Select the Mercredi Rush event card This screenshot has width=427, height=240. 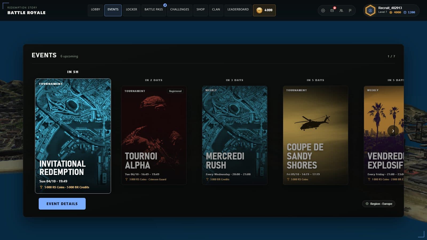(235, 135)
